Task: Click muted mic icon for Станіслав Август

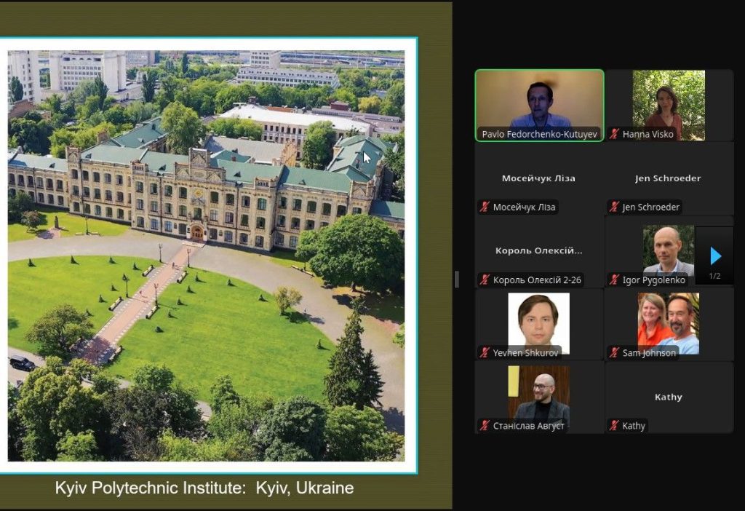Action: tap(485, 425)
